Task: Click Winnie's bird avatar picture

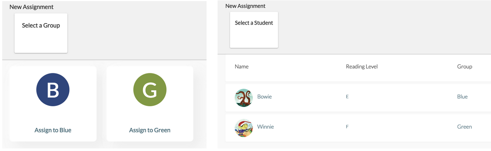Action: click(244, 128)
